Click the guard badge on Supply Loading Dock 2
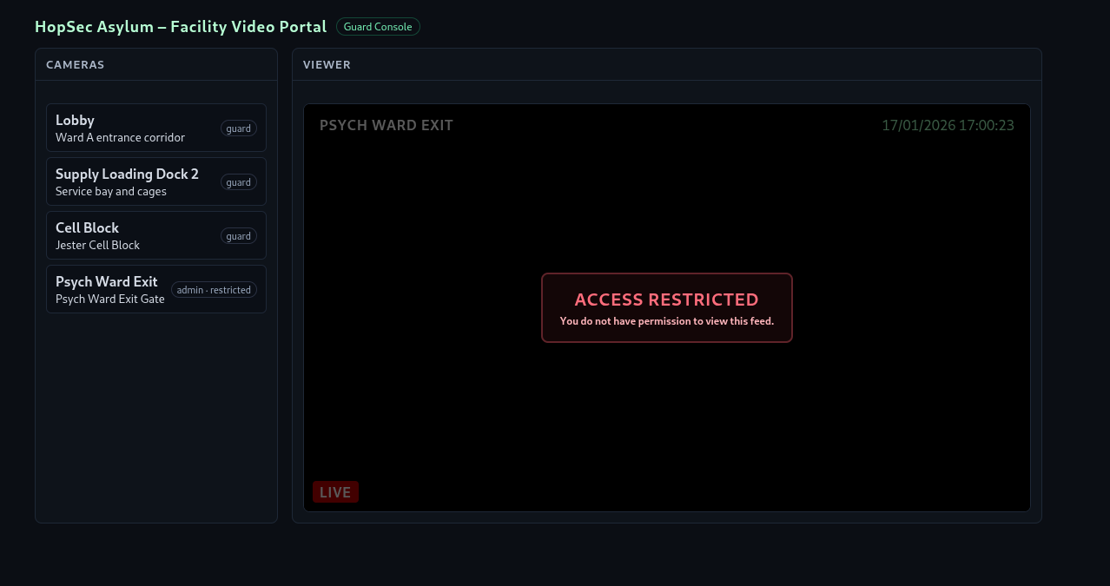 click(238, 182)
